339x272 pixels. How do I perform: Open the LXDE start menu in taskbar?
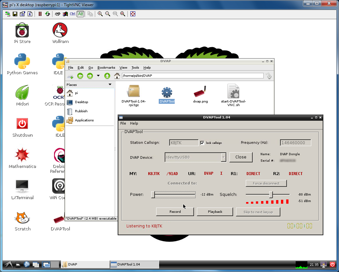(9, 265)
